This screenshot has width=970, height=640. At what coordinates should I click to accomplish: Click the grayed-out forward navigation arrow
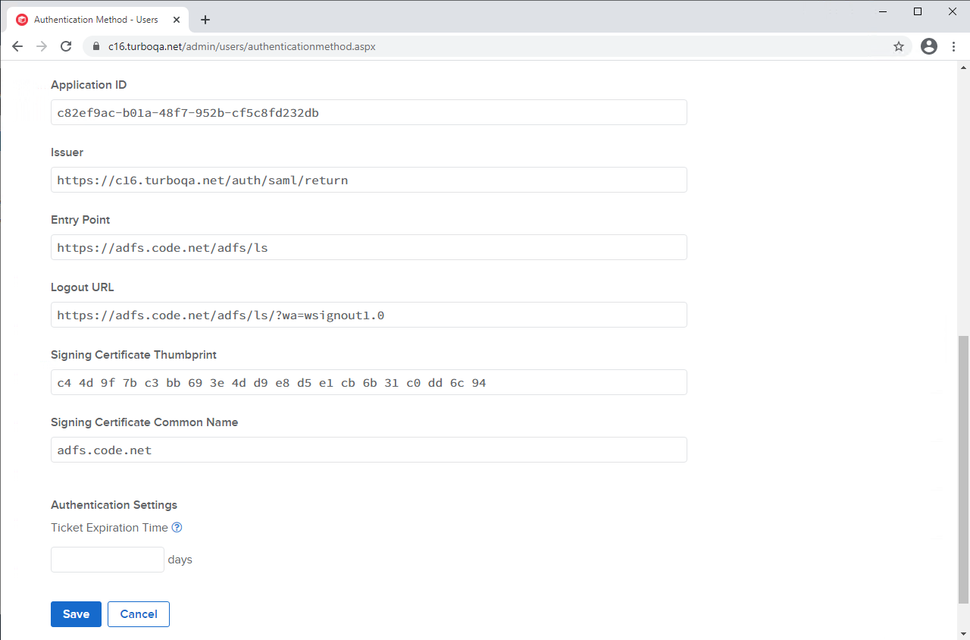pos(42,46)
